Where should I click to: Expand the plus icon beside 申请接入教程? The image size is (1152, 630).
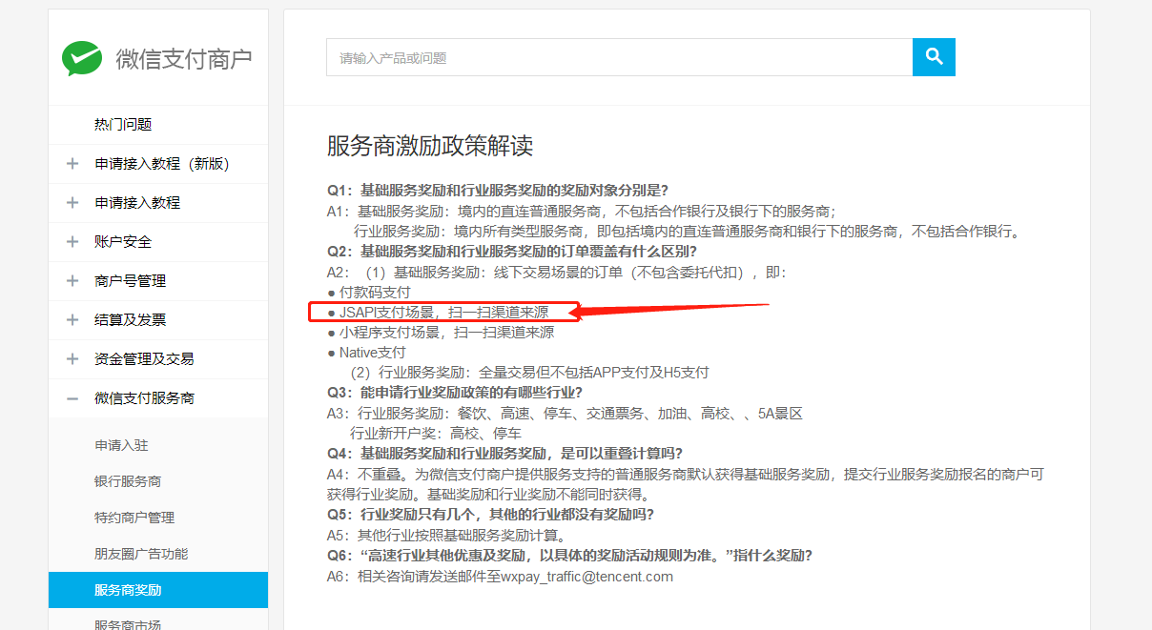pos(72,203)
